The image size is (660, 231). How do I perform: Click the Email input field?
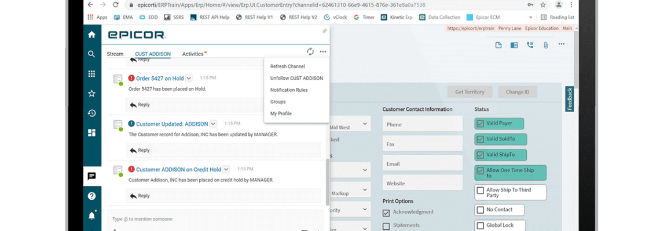tap(423, 163)
